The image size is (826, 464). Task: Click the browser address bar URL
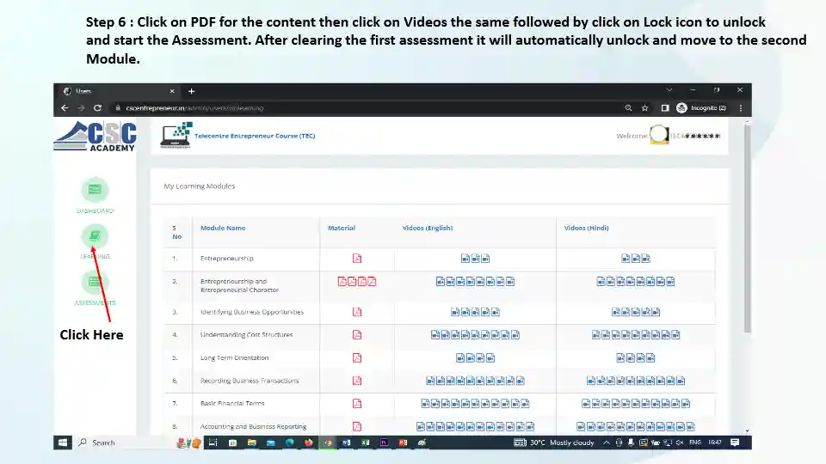[194, 108]
